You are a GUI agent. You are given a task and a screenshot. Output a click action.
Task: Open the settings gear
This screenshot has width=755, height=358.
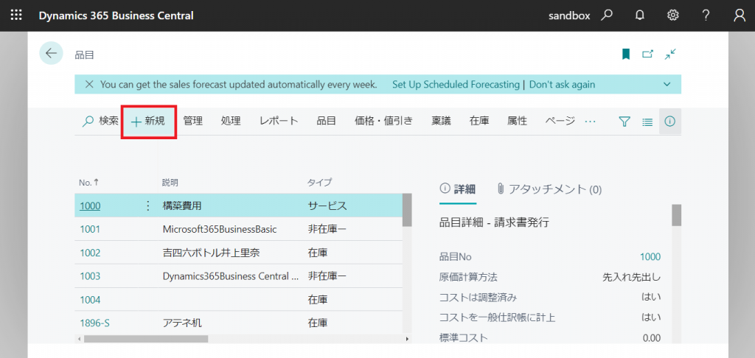672,15
